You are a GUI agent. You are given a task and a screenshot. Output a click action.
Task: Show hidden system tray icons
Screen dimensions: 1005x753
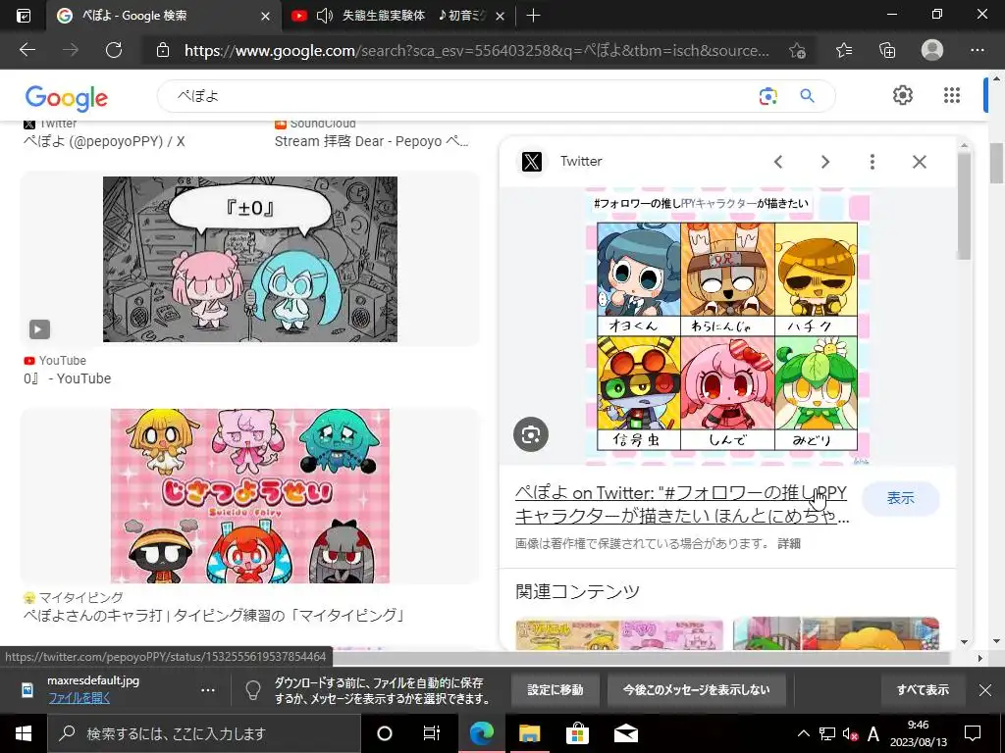coord(803,733)
